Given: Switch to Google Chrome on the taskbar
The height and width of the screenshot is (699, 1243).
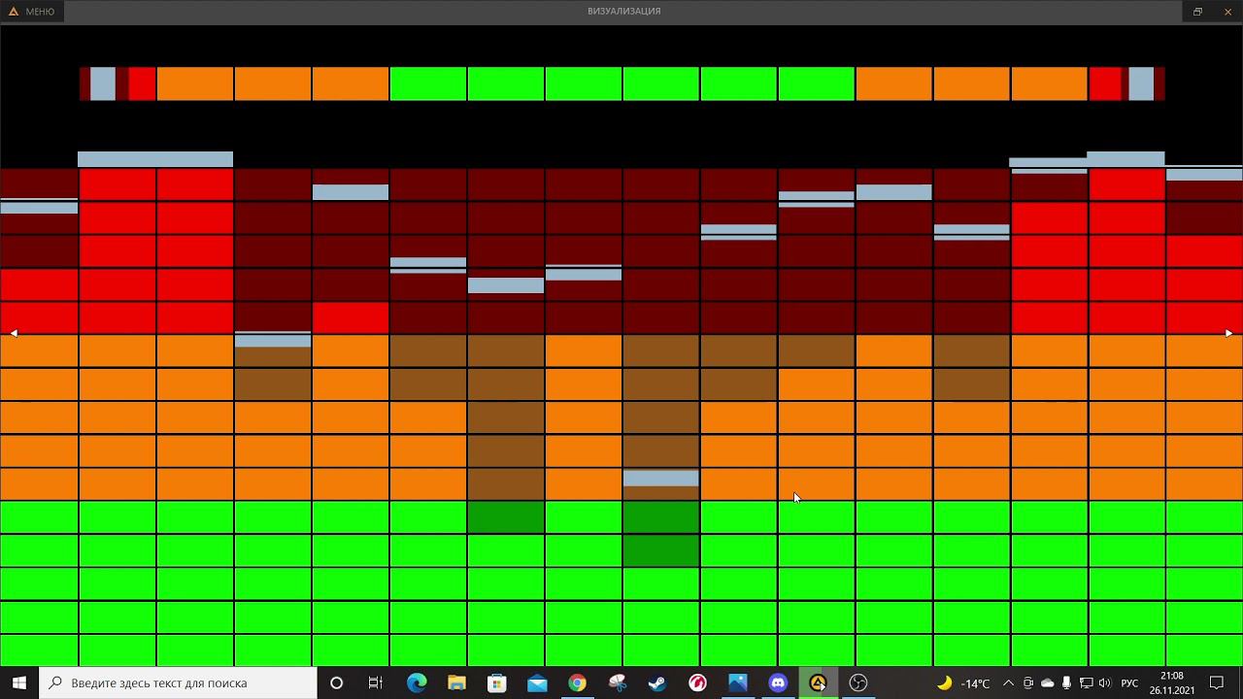Looking at the screenshot, I should pos(577,682).
